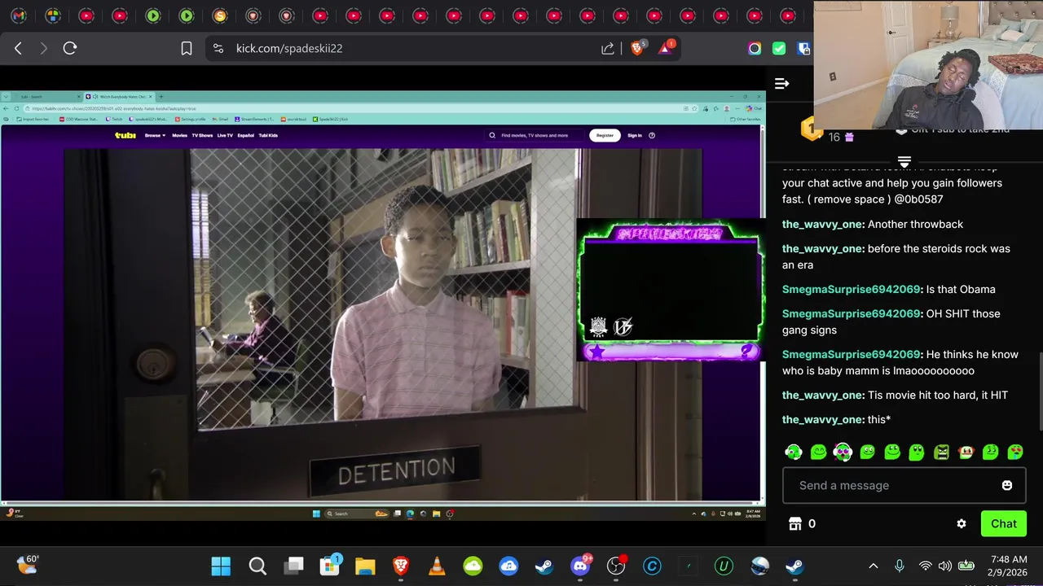The image size is (1043, 586).
Task: Open Task View on taskbar
Action: [x=294, y=566]
